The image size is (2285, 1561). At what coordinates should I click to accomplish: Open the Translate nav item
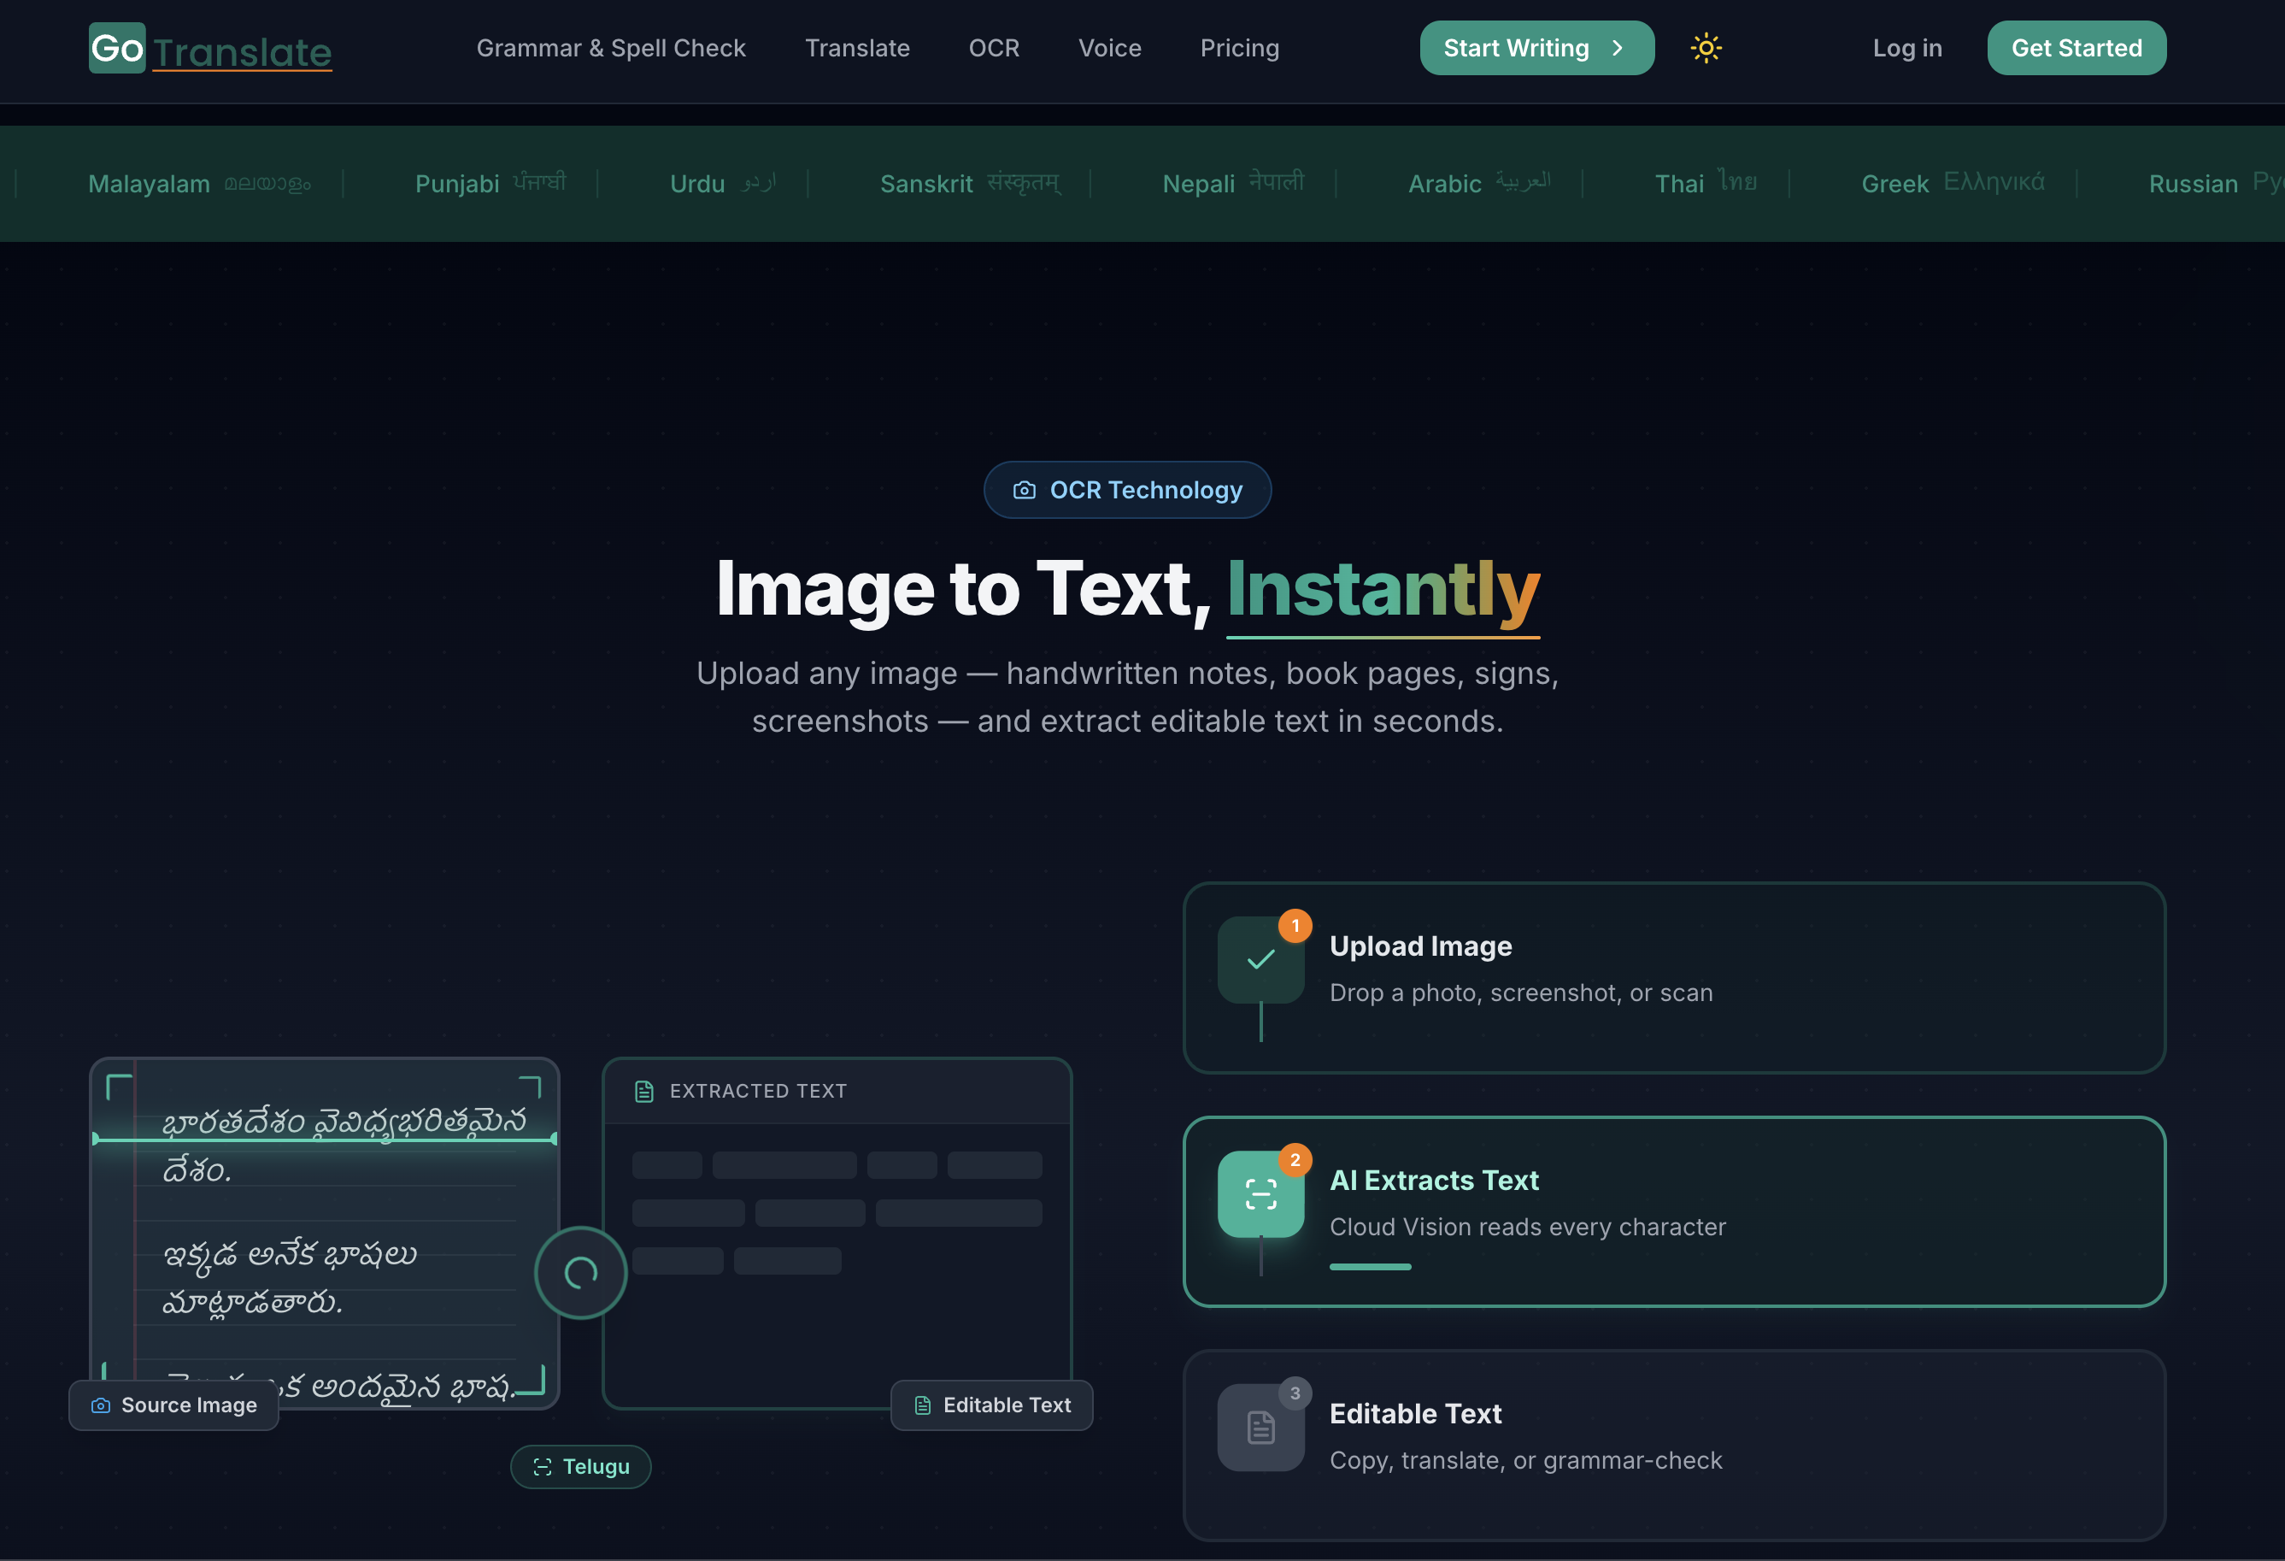(856, 47)
